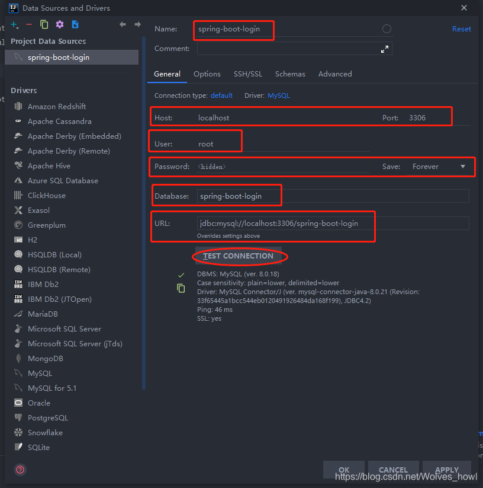Viewport: 483px width, 488px height.
Task: Select Apache Derby (Remote) driver
Action: point(69,151)
